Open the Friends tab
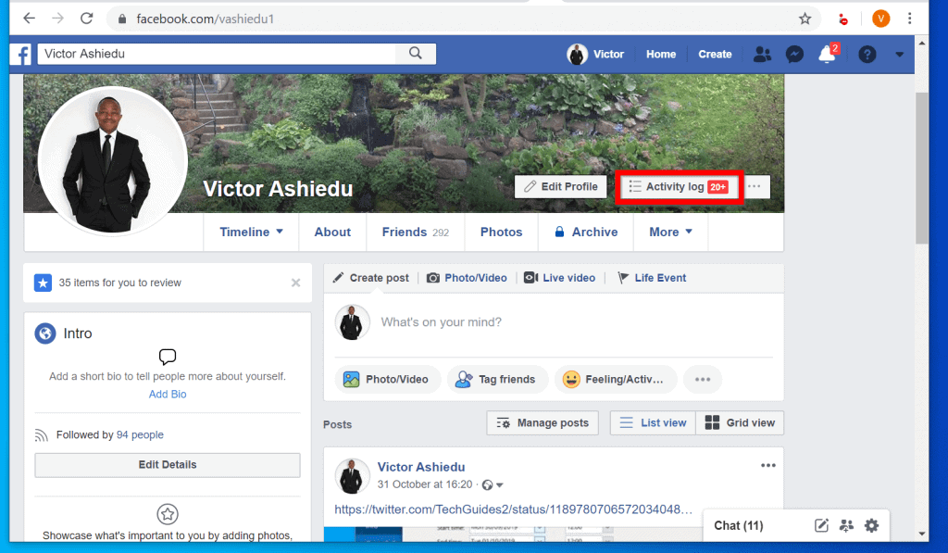Viewport: 948px width, 553px height. (x=416, y=233)
